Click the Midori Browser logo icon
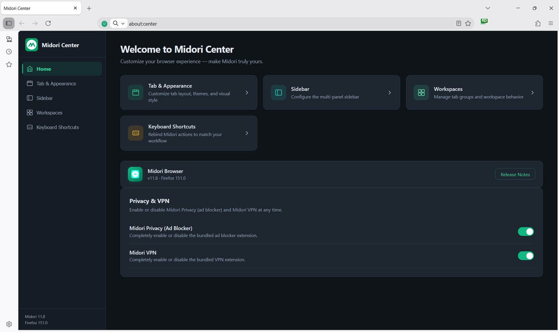Viewport: 559px width, 332px height. coord(135,174)
